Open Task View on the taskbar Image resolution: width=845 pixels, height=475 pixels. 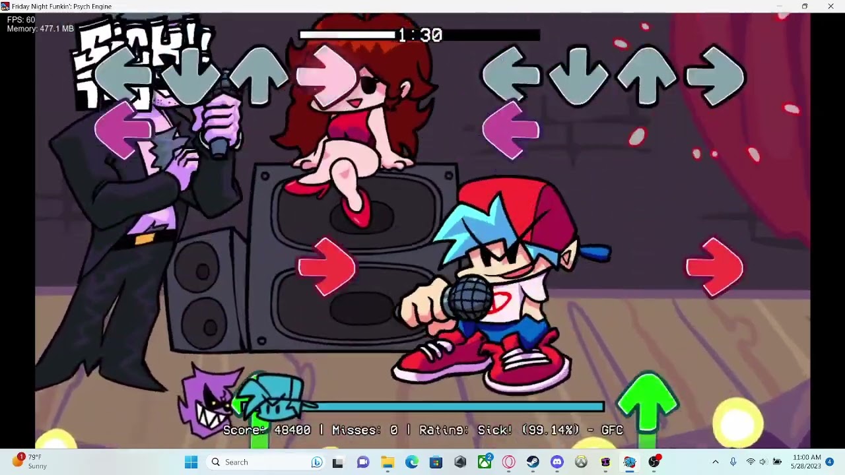click(x=337, y=462)
